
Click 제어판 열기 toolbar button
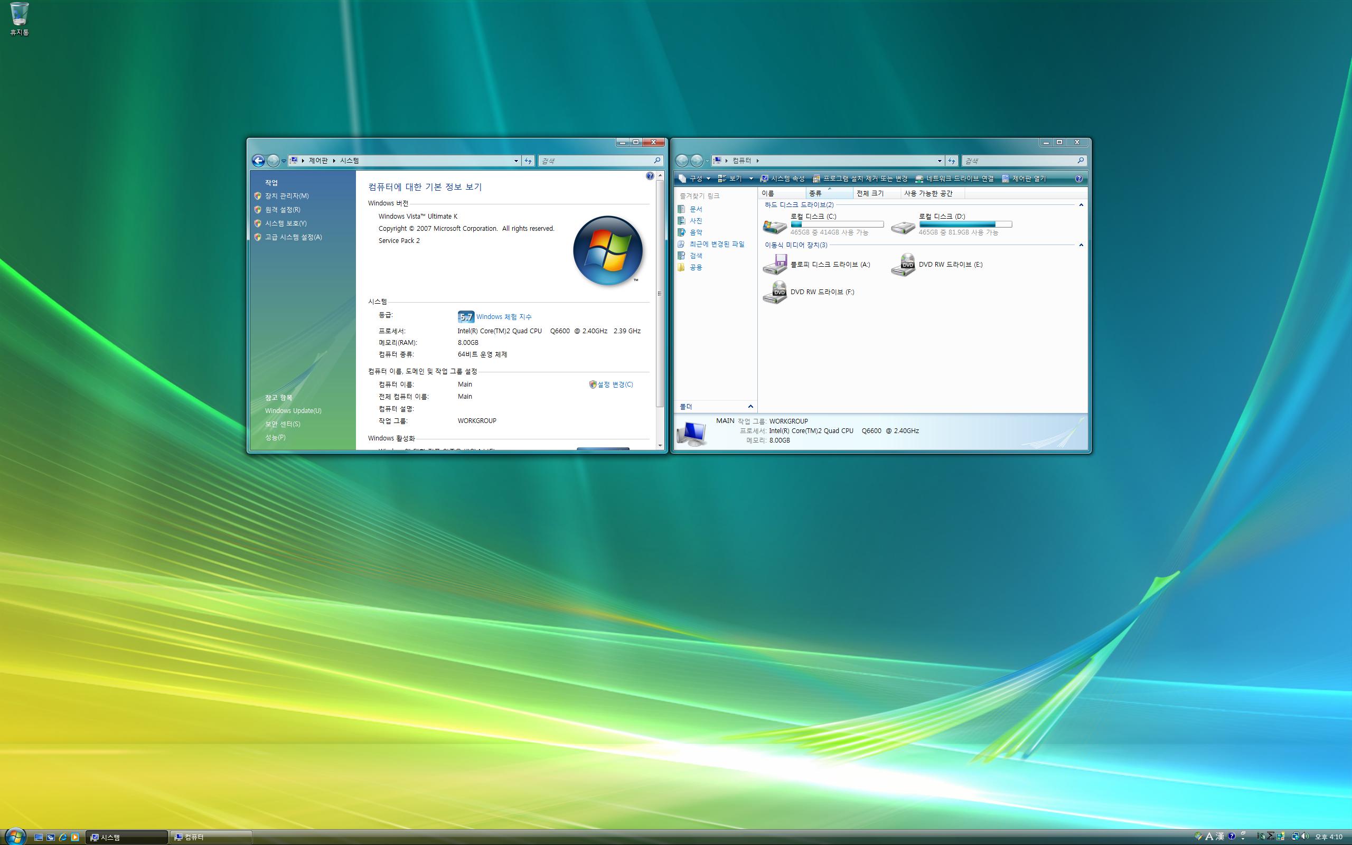(x=1024, y=179)
